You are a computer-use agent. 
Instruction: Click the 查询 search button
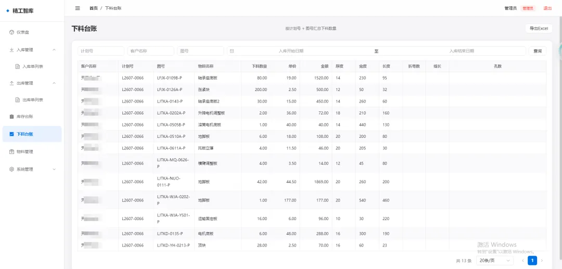(x=537, y=51)
